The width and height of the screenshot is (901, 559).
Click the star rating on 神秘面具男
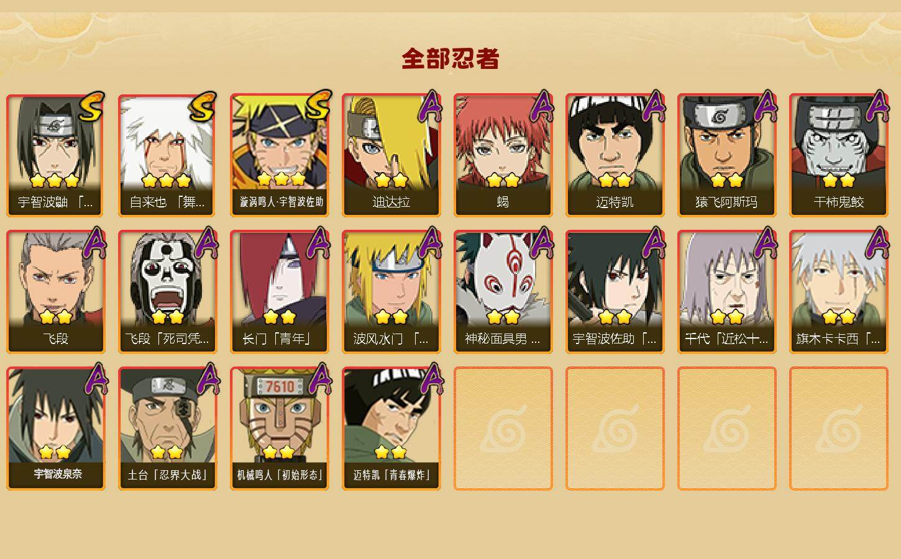coord(503,317)
